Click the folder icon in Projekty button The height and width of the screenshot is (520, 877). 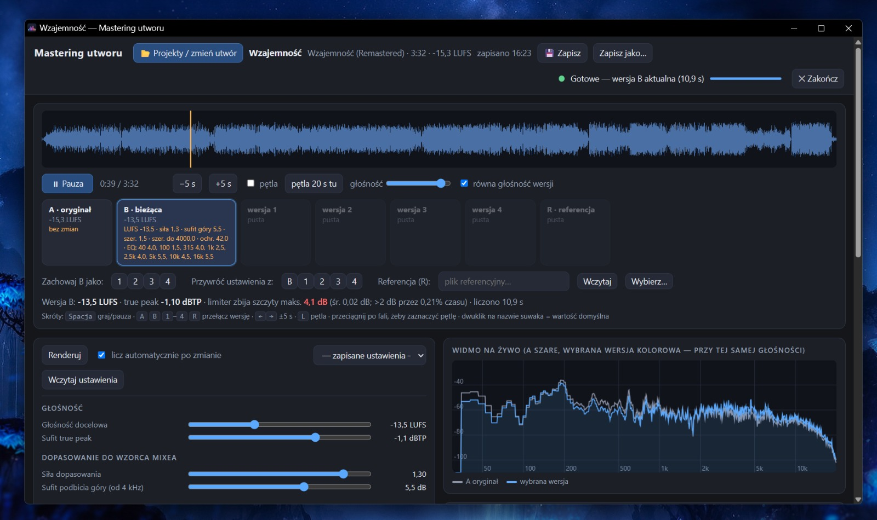pyautogui.click(x=145, y=54)
